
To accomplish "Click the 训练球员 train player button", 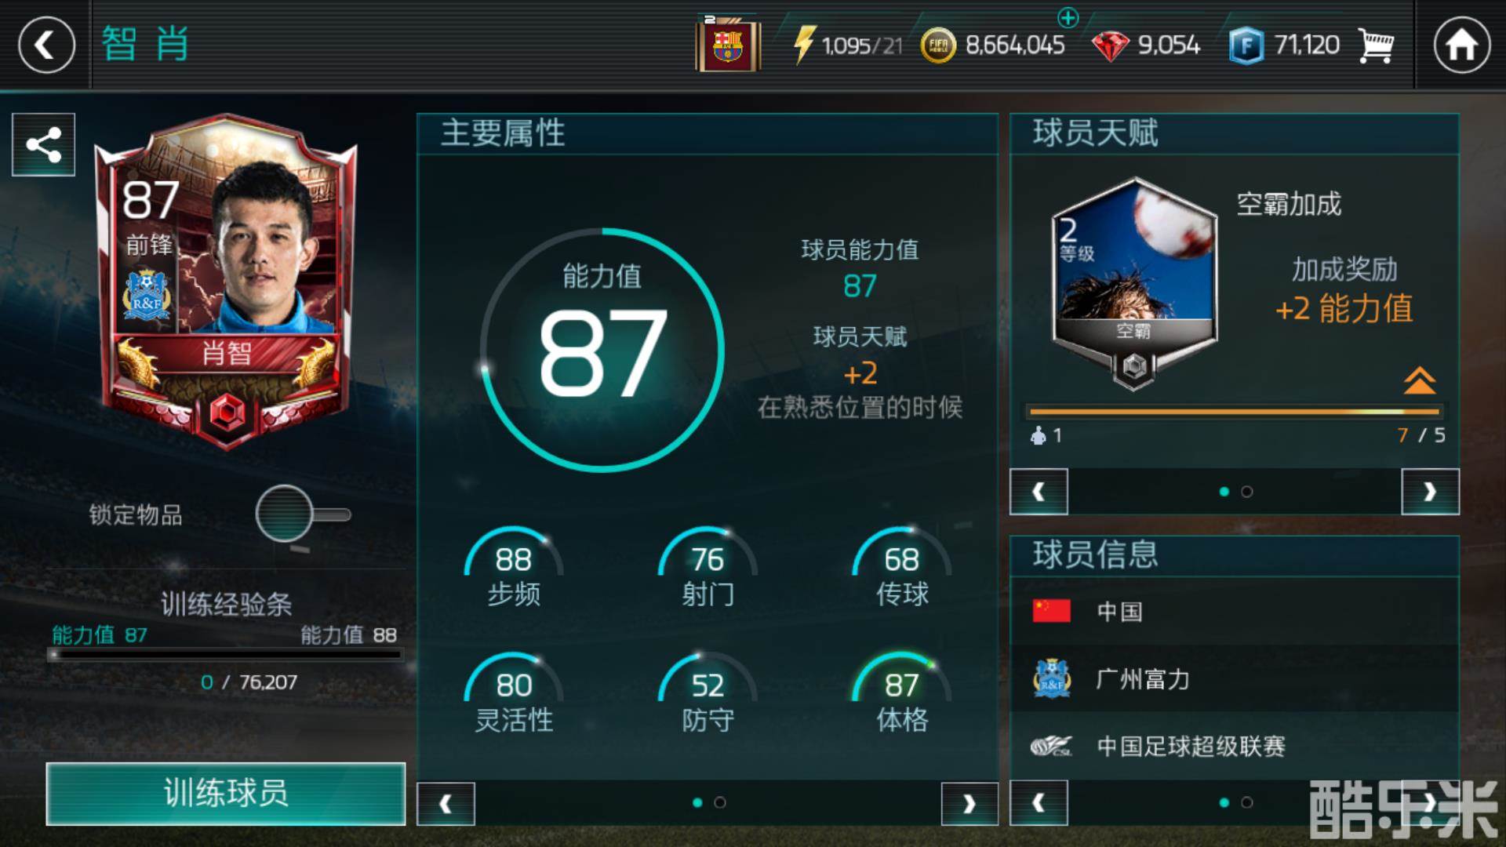I will pos(226,794).
